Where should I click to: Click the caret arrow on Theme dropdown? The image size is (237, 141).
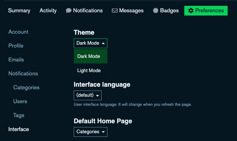(103, 43)
